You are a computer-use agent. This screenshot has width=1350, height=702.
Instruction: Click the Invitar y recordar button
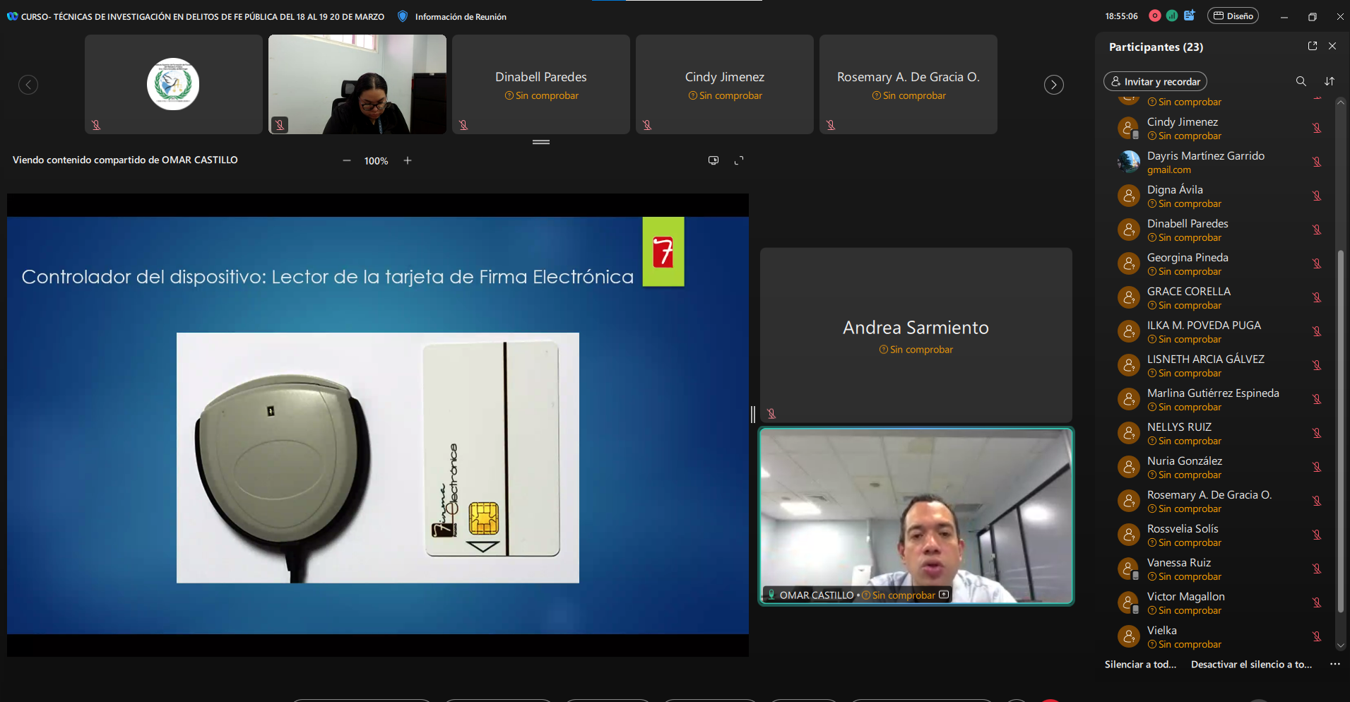[x=1155, y=81]
